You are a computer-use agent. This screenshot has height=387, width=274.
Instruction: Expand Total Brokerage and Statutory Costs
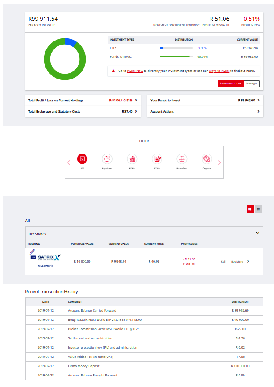pyautogui.click(x=83, y=111)
